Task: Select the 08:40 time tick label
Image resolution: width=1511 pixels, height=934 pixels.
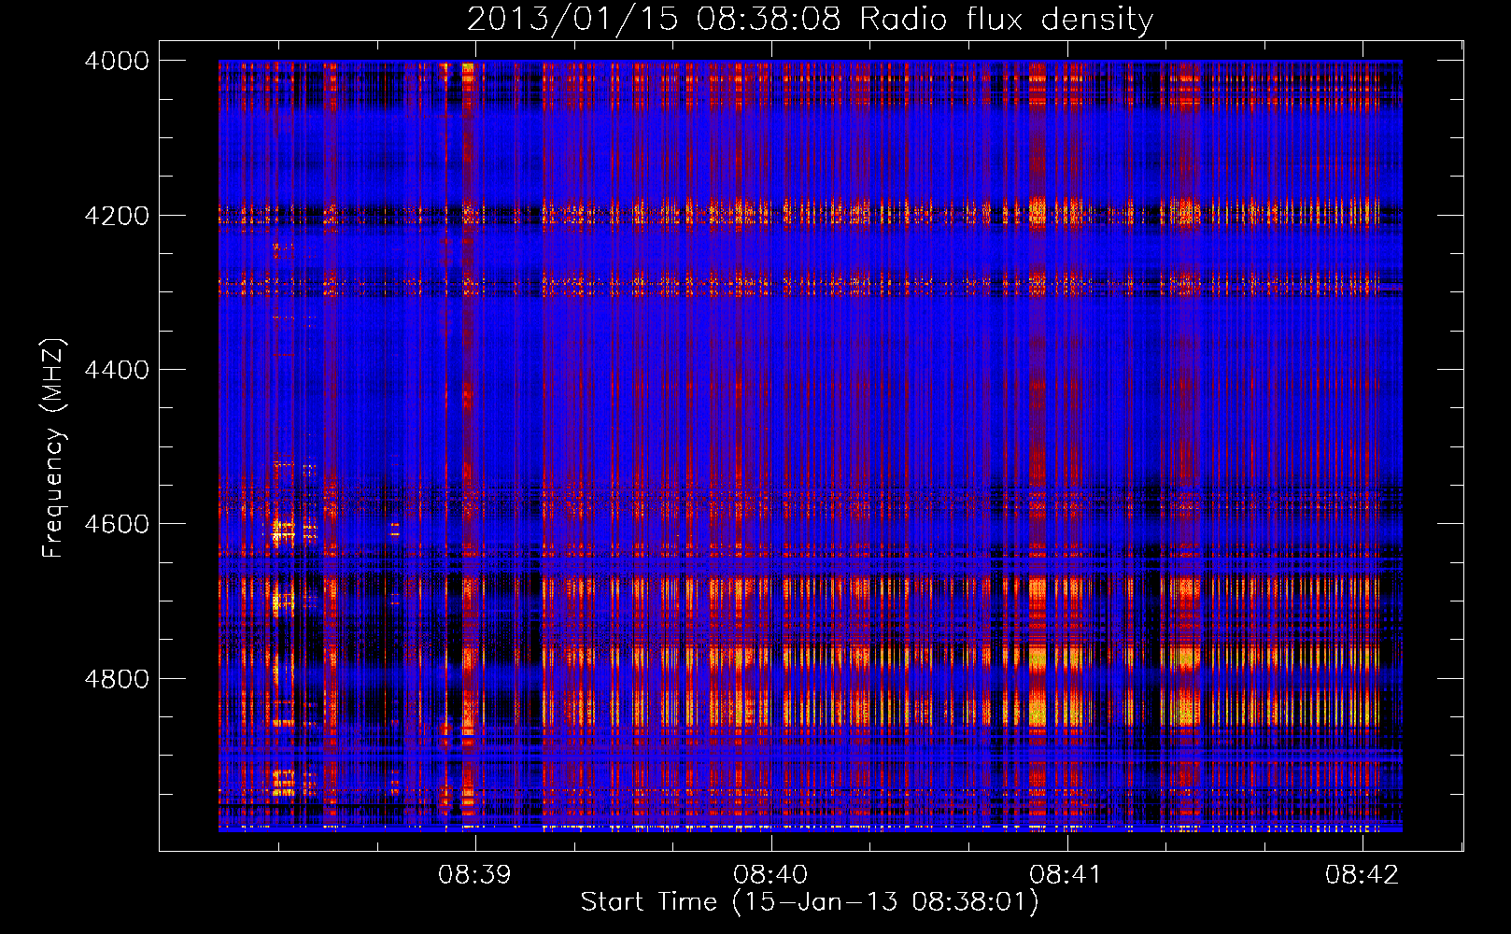Action: tap(770, 874)
